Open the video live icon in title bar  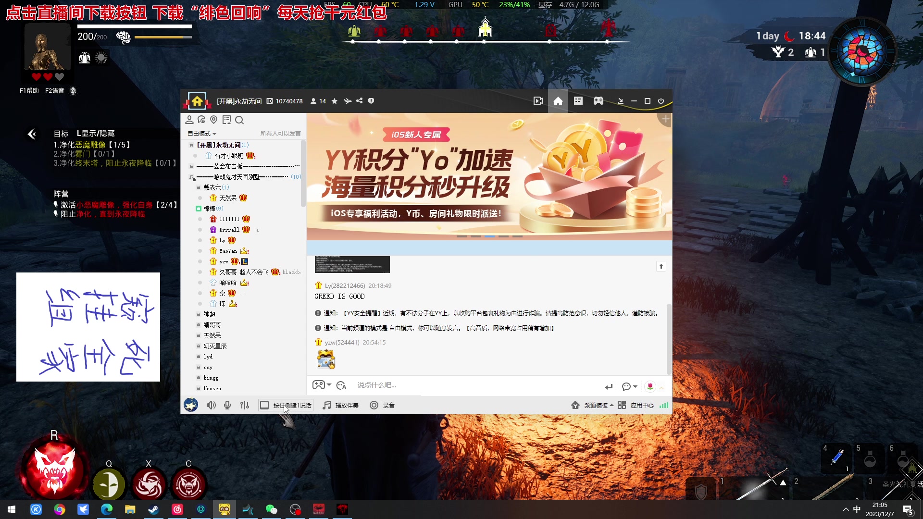[x=538, y=101]
